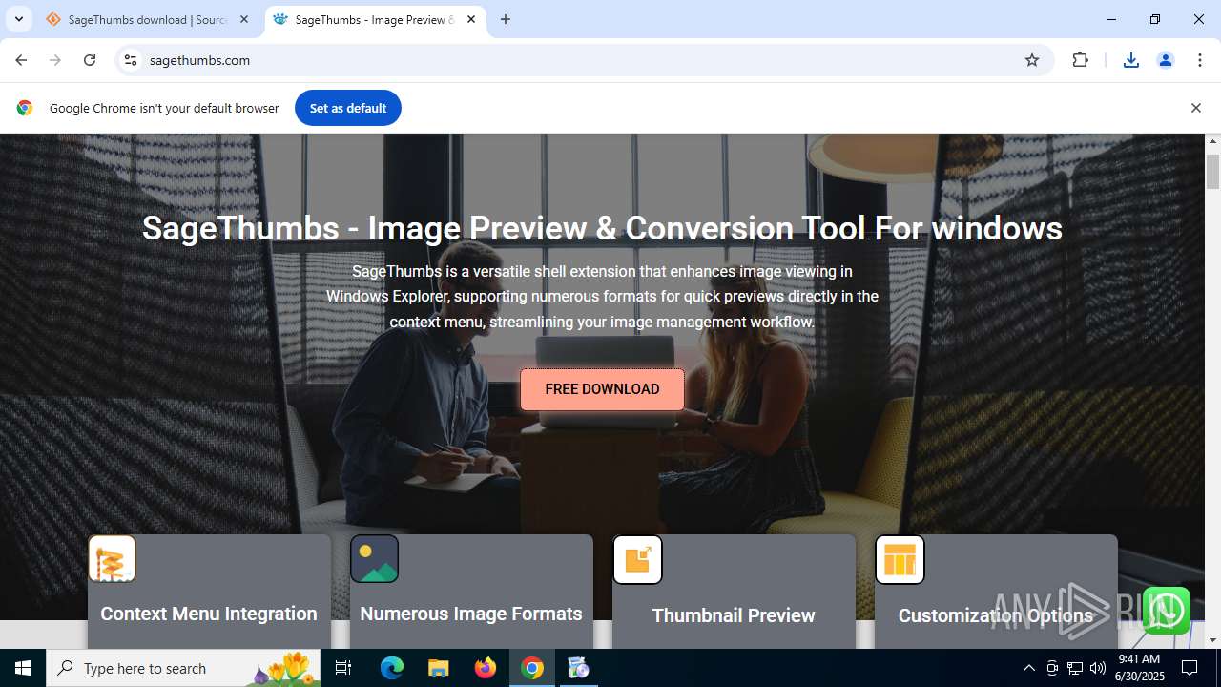This screenshot has width=1221, height=687.
Task: Click the Thumbnail Preview heading
Action: pyautogui.click(x=734, y=615)
